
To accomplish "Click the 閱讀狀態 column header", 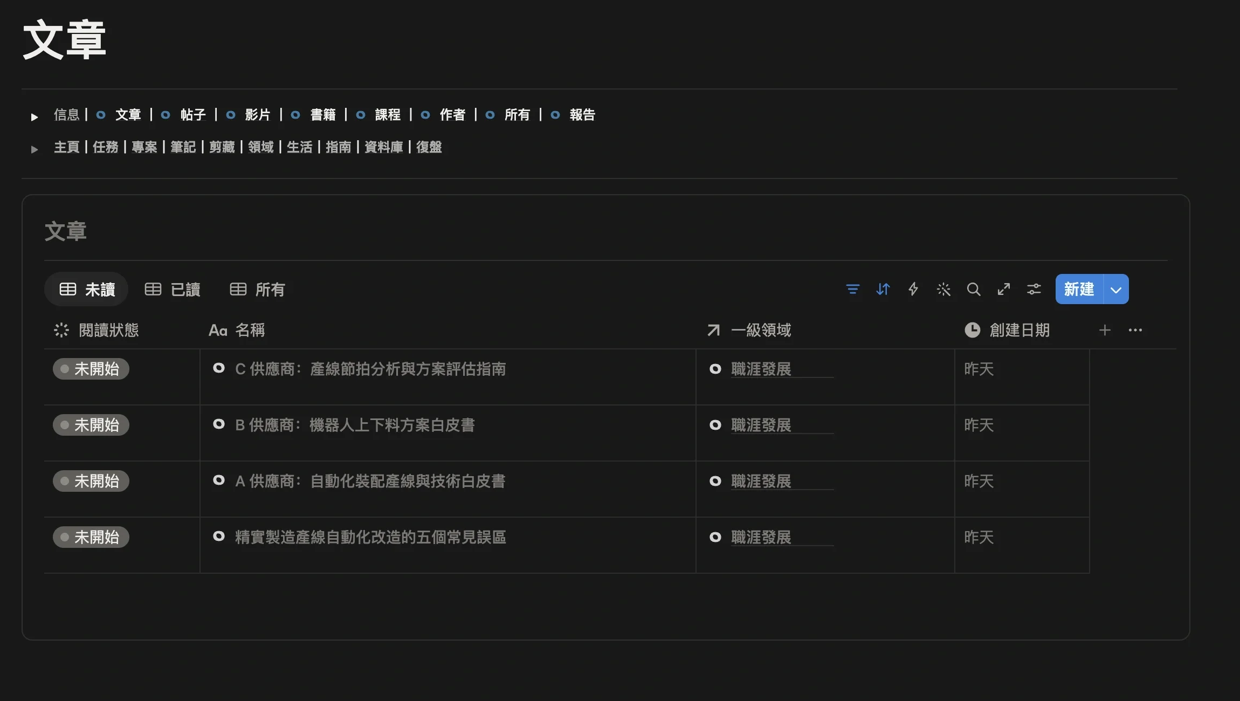I will [97, 330].
